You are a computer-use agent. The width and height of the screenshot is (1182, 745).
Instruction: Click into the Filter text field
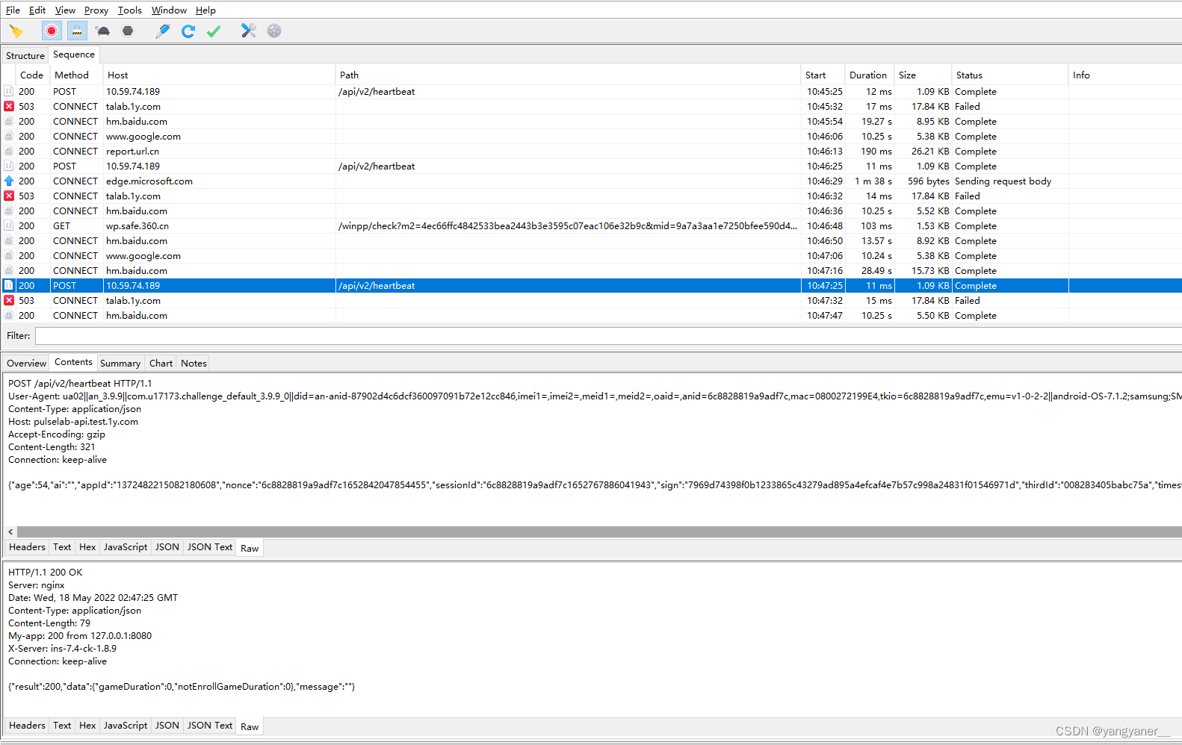pos(608,336)
